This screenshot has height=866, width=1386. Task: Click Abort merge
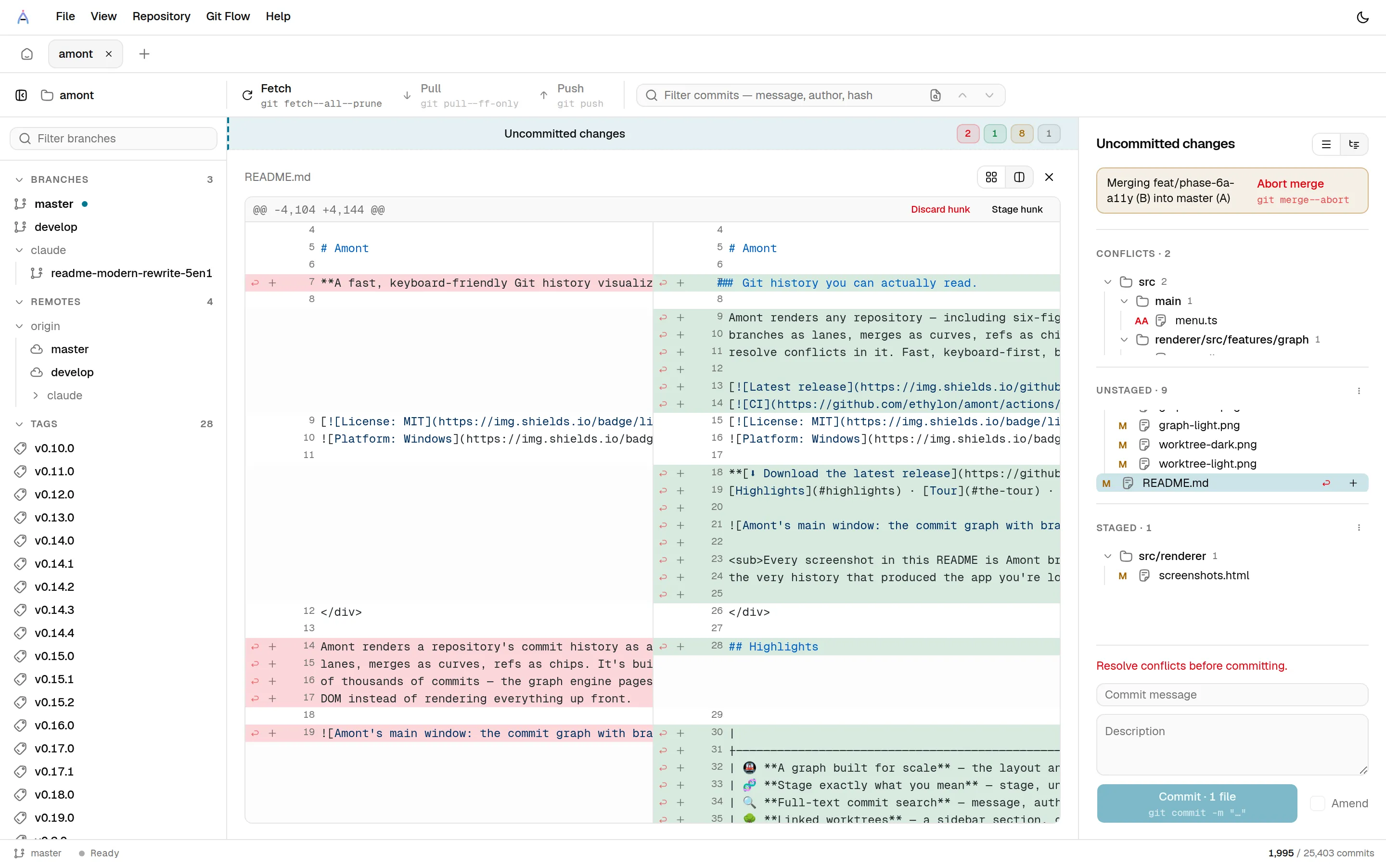coord(1304,191)
